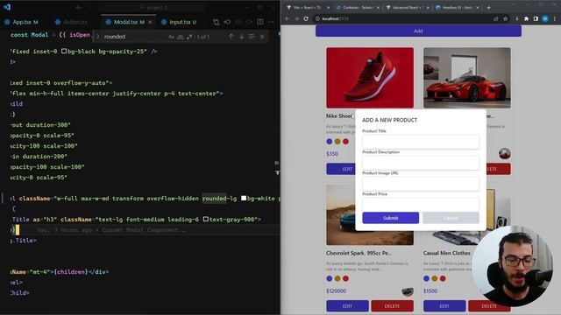Close the Headless UI browser tab

(477, 8)
